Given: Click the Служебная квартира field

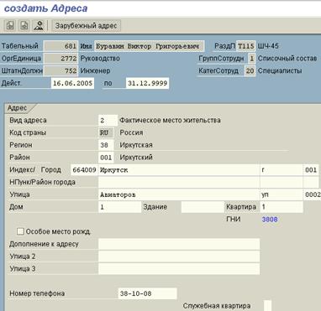Looking at the screenshot, I should click(x=267, y=305).
